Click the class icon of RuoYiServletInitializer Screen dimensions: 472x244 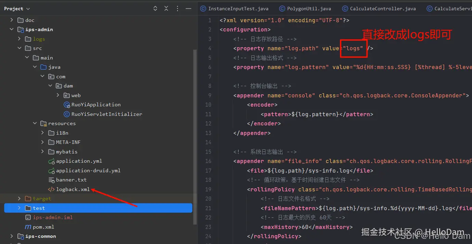(67, 114)
